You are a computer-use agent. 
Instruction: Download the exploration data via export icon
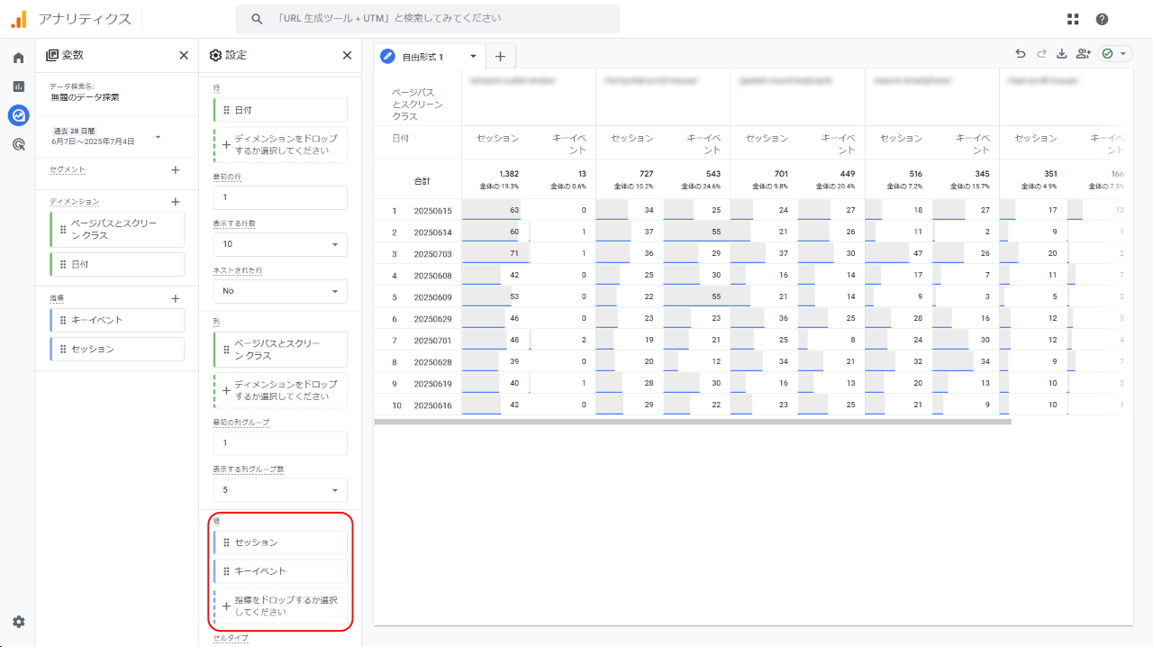pos(1061,54)
